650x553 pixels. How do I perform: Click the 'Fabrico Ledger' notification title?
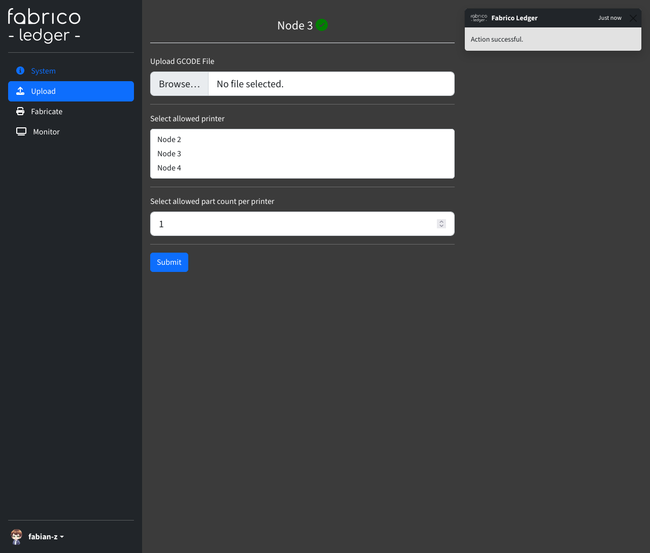tap(515, 18)
